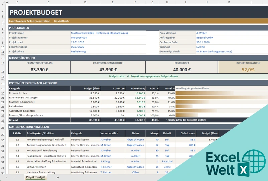The height and width of the screenshot is (181, 268).
Task: Select the Budgetstatus message cell
Action: 138,76
